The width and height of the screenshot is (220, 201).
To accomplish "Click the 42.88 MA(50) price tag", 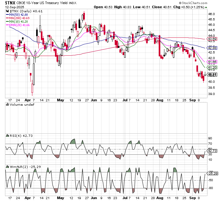I will click(212, 48).
